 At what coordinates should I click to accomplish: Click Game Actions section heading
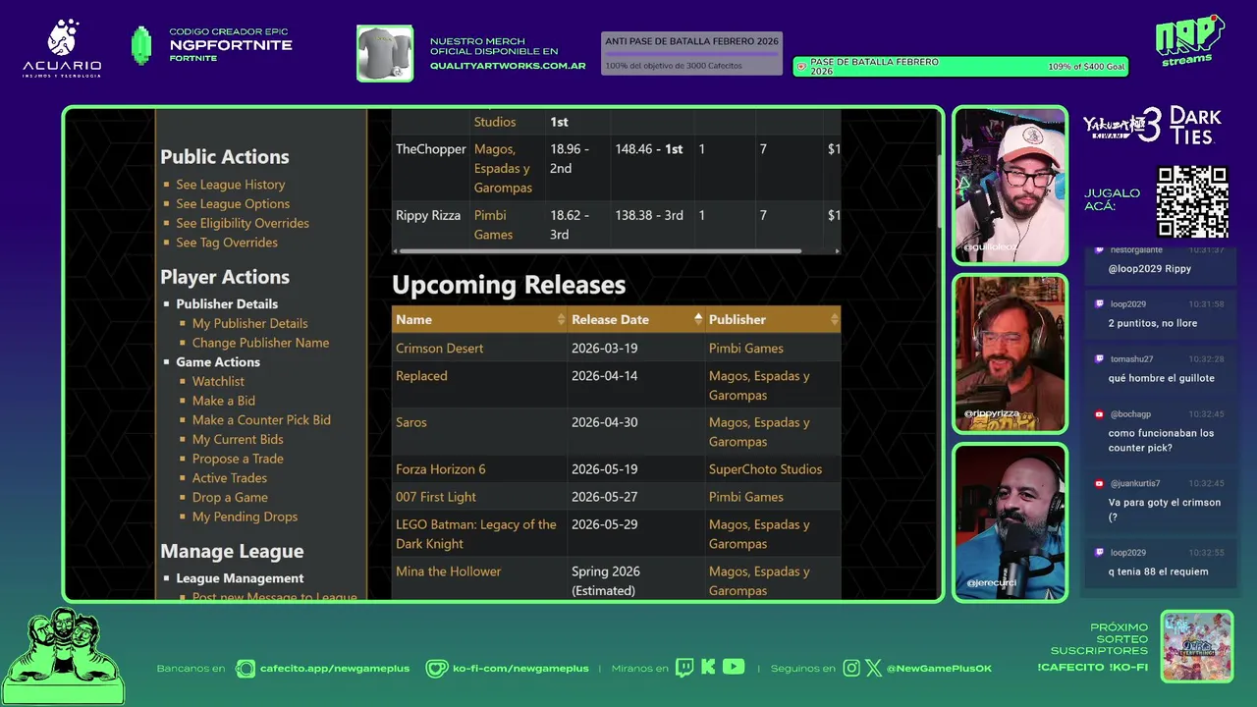click(218, 362)
